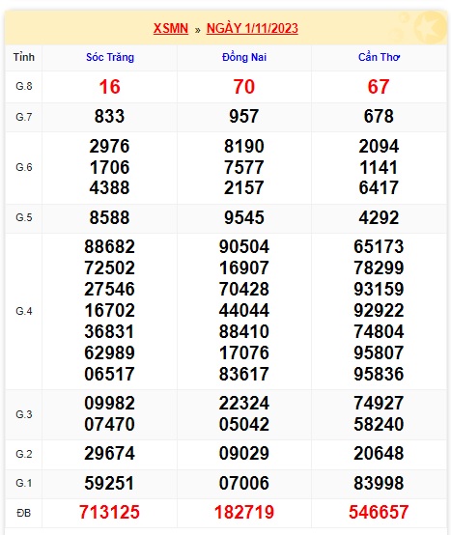The height and width of the screenshot is (535, 451).
Task: Click Đồng Nai G.7 result 957
Action: click(x=244, y=116)
